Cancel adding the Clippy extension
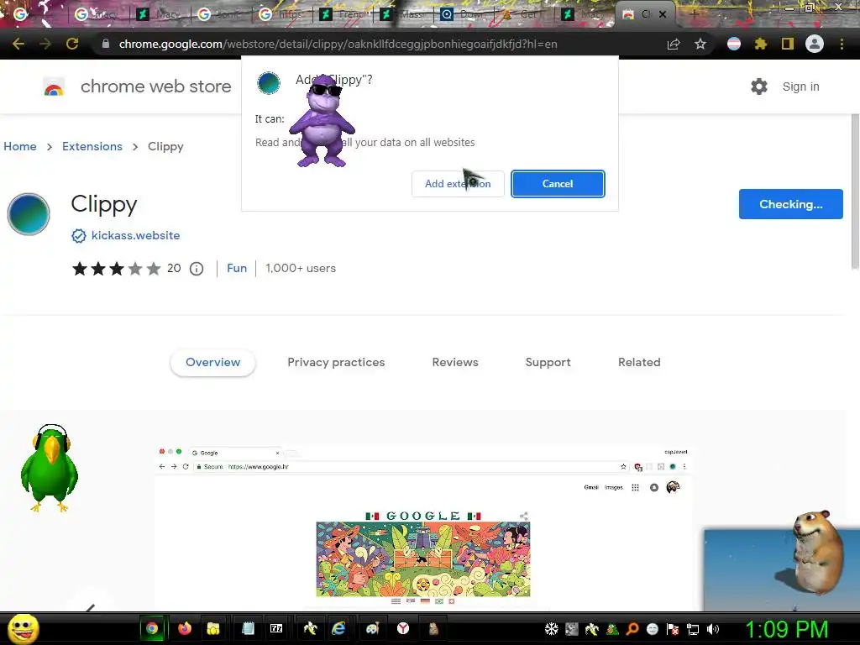This screenshot has width=860, height=645. coord(558,184)
